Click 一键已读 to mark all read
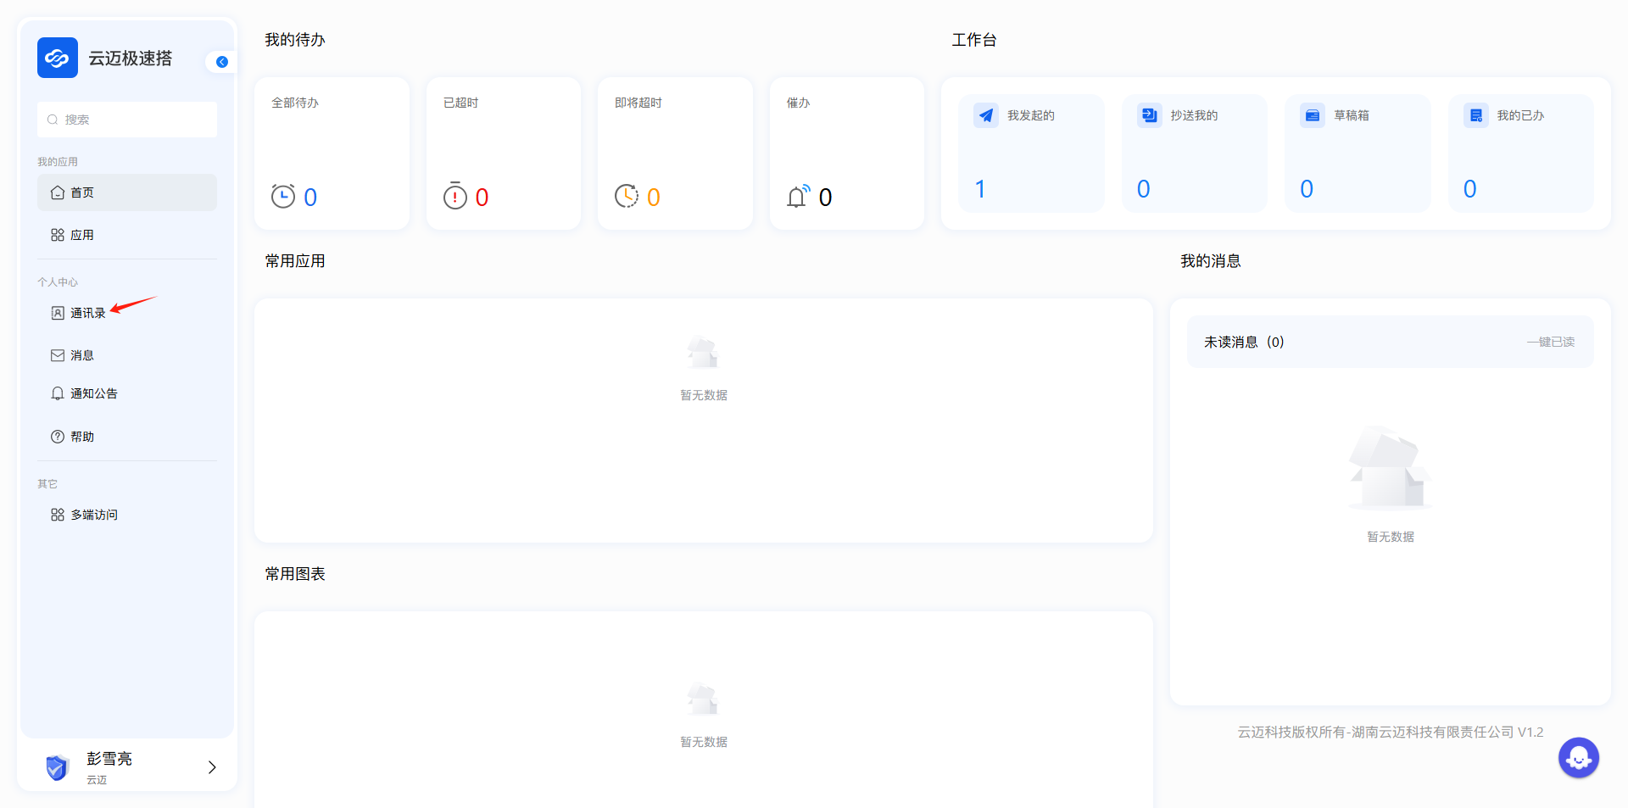The height and width of the screenshot is (808, 1628). point(1550,342)
